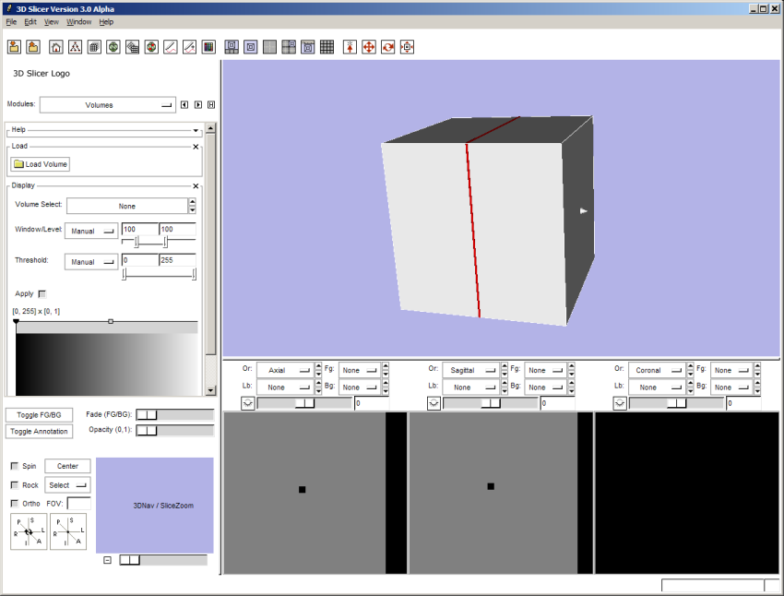
Task: Click the rotate-around axes icon
Action: point(29,531)
